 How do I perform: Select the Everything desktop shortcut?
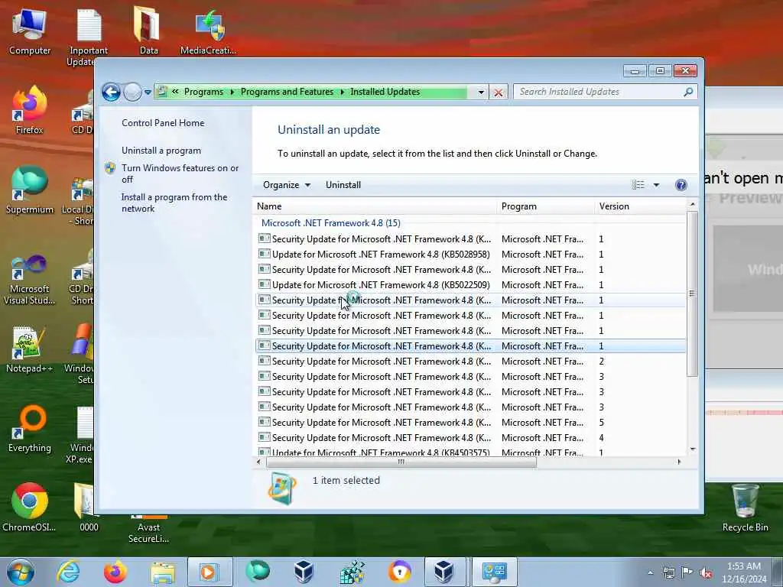click(30, 428)
